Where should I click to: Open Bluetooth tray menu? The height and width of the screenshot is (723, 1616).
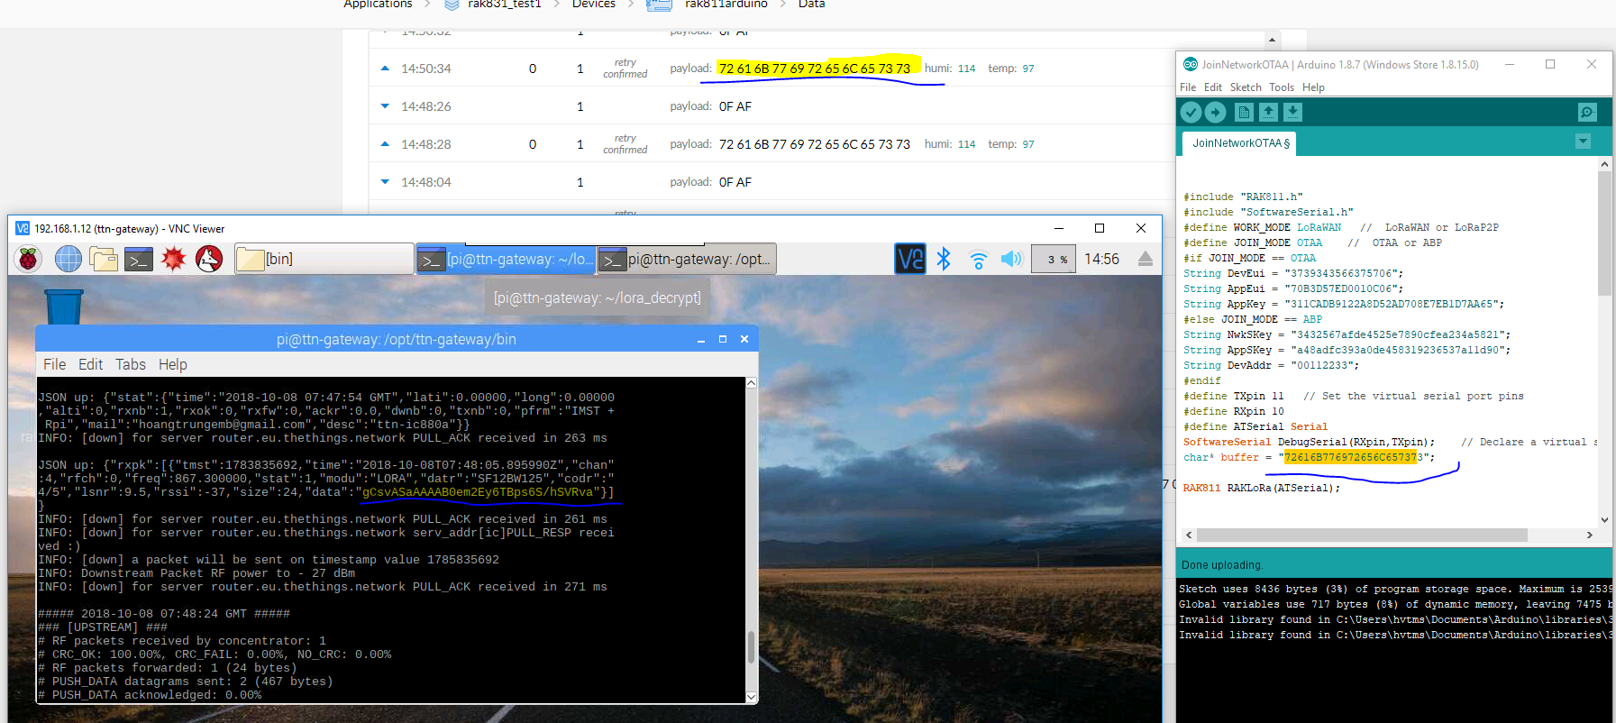point(944,260)
